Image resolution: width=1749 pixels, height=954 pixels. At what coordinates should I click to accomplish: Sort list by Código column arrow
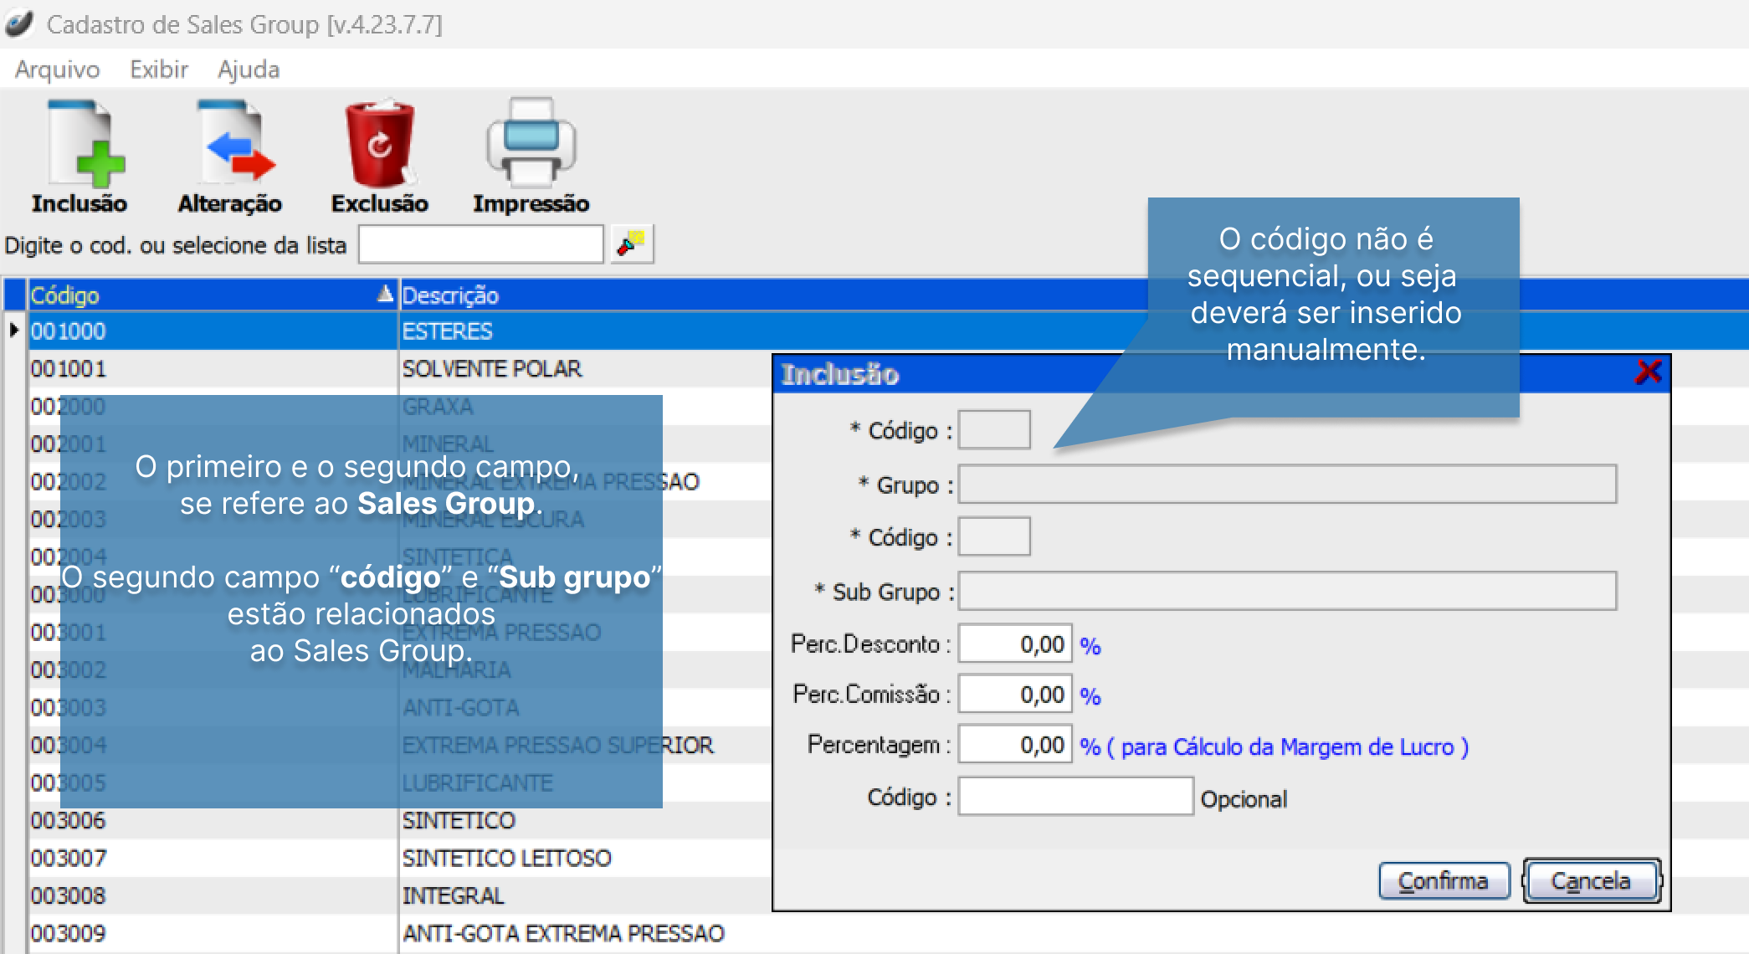(384, 294)
